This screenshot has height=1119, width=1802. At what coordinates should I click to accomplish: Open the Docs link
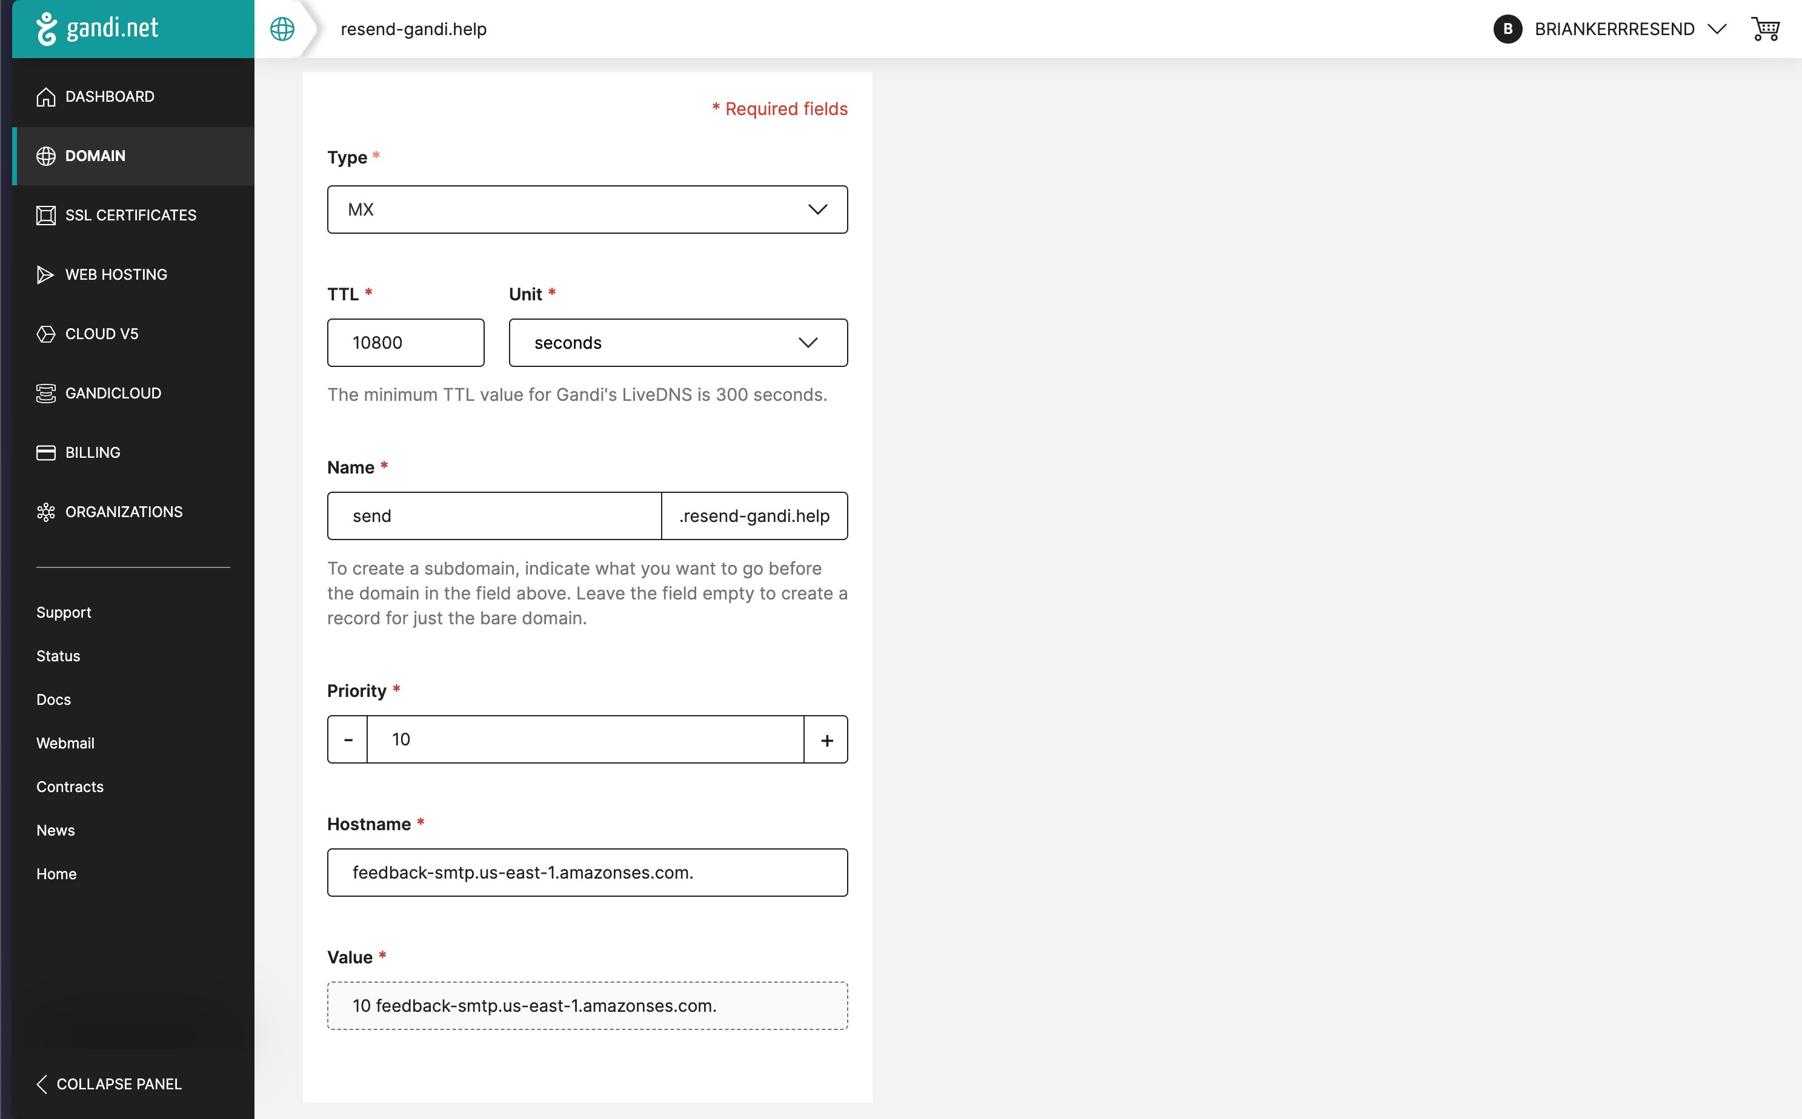click(53, 699)
